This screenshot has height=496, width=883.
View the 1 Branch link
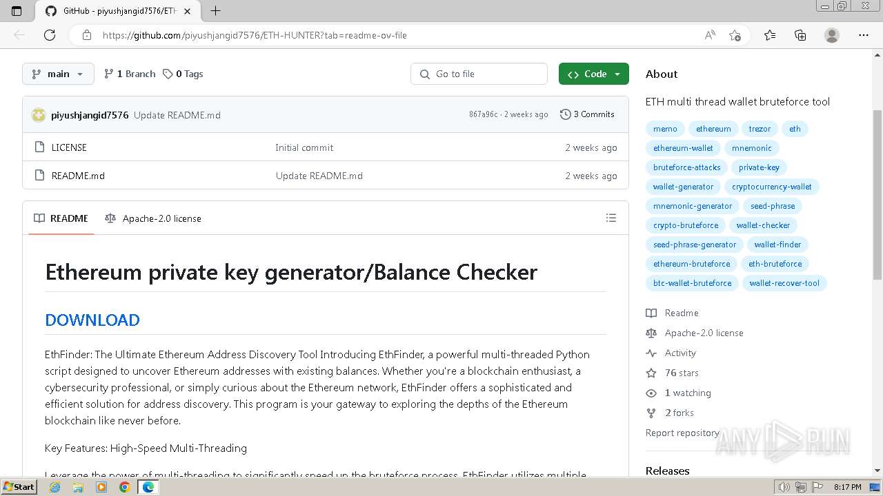point(130,74)
